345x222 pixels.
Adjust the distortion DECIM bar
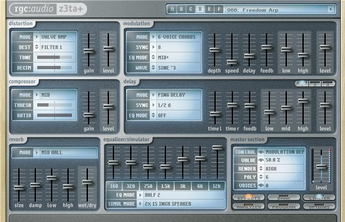(x=54, y=68)
